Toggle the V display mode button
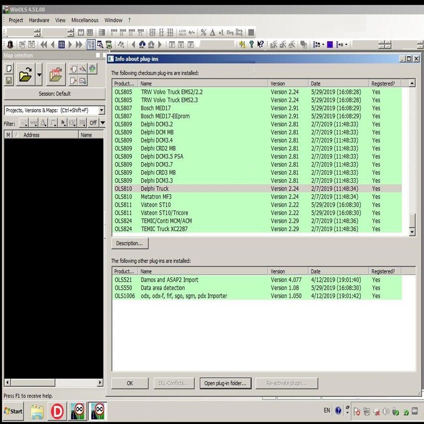Viewport: 424px width, 424px height. click(181, 44)
